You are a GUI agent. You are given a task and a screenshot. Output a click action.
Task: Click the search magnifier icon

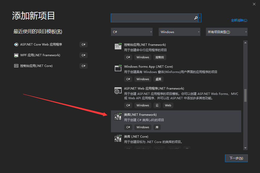[196, 18]
